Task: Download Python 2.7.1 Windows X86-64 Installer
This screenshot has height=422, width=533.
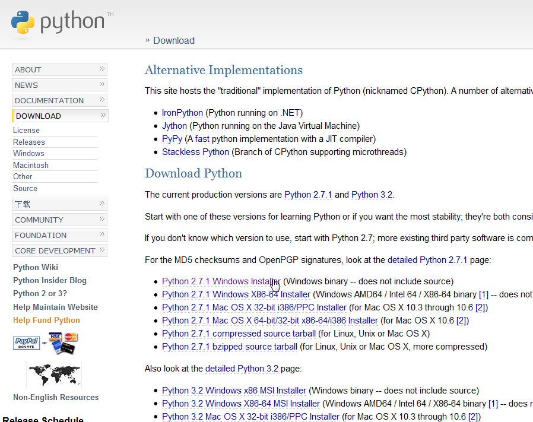Action: (x=236, y=294)
